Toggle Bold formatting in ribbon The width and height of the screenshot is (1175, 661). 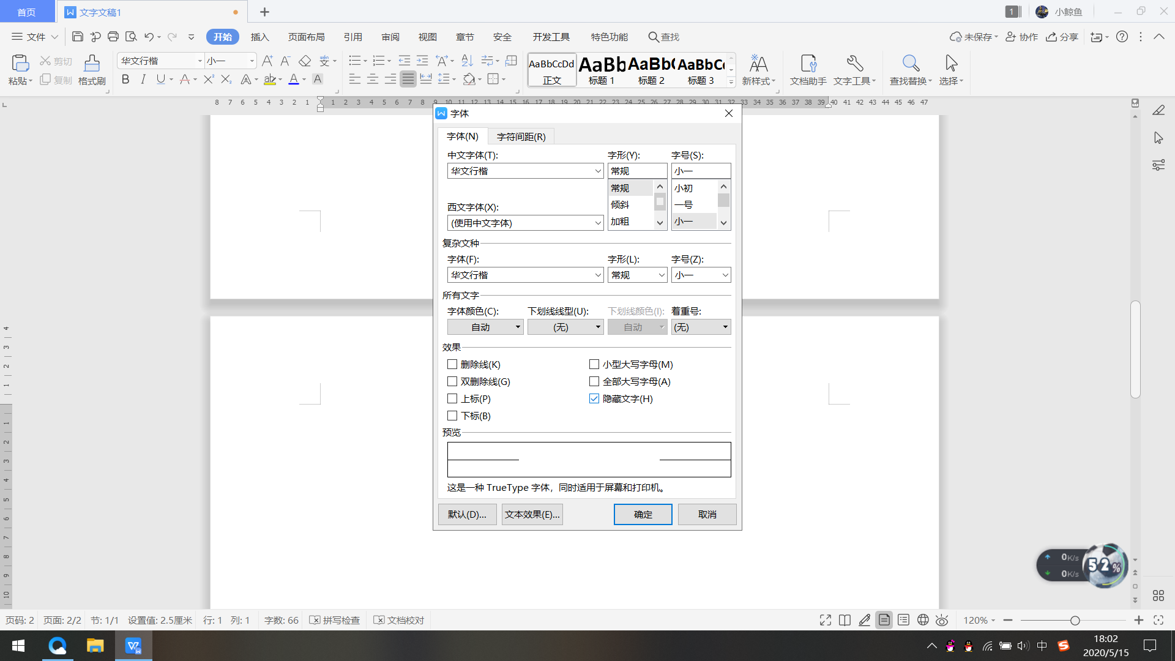pos(125,80)
